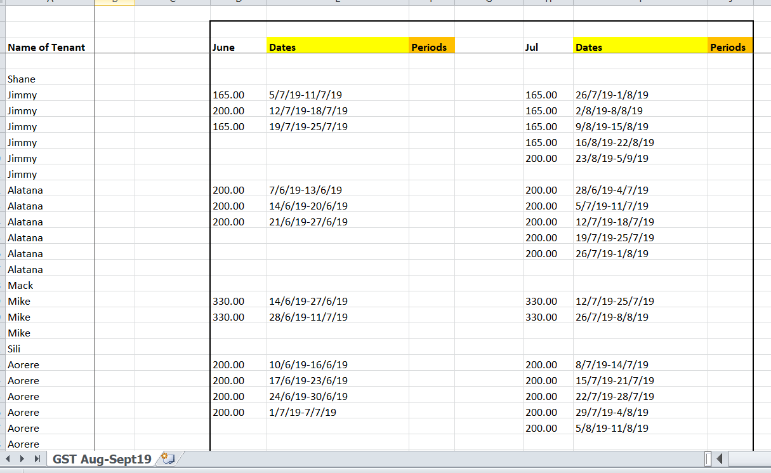This screenshot has width=771, height=473.
Task: Click the horizontal scrollbar thumb
Action: pos(749,458)
